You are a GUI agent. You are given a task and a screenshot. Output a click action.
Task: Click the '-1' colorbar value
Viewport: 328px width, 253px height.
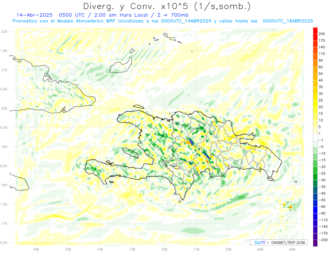coord(321,140)
